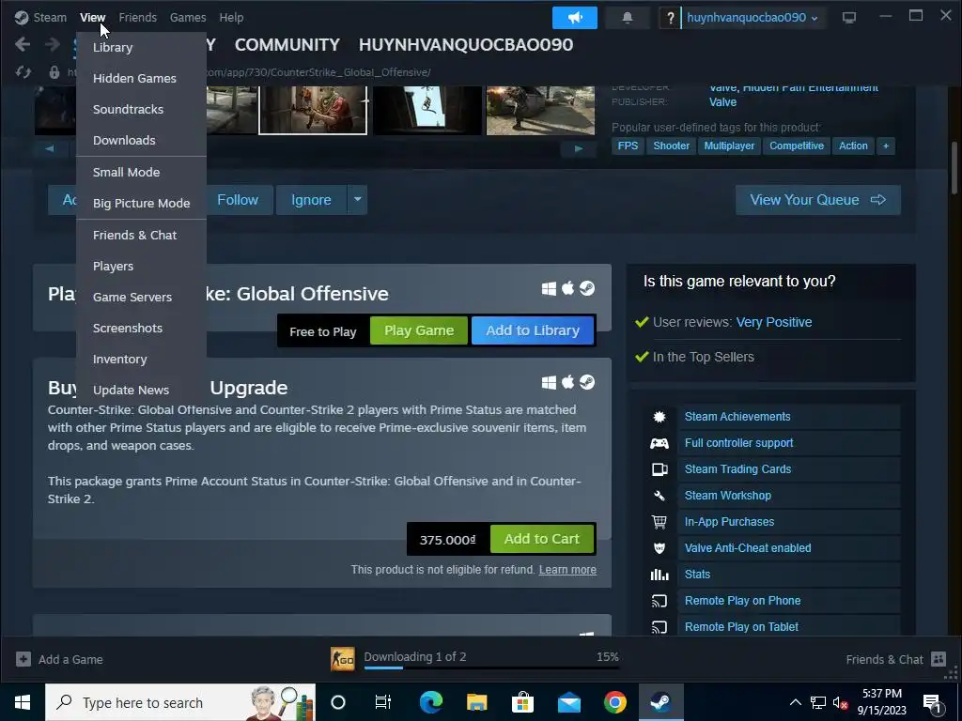Click the download progress bar
The height and width of the screenshot is (721, 962).
pos(491,667)
